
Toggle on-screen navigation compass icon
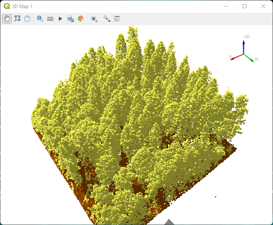27,19
